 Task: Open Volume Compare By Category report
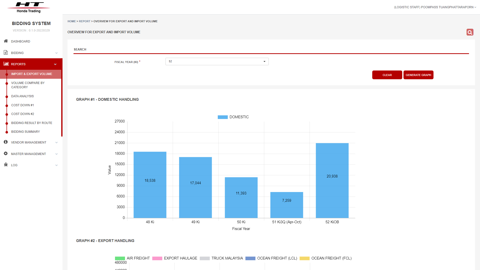point(28,85)
